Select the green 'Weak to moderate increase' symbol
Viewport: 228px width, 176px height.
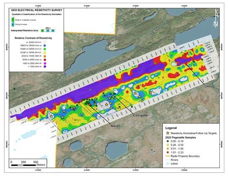coord(13,19)
